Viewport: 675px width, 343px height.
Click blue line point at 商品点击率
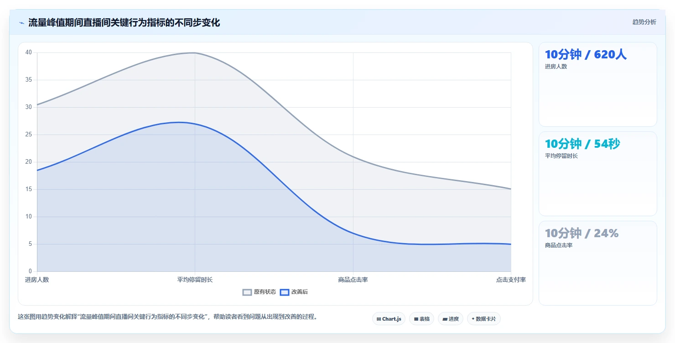[x=353, y=233]
